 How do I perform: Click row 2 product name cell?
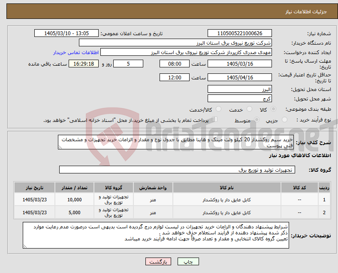(227, 212)
